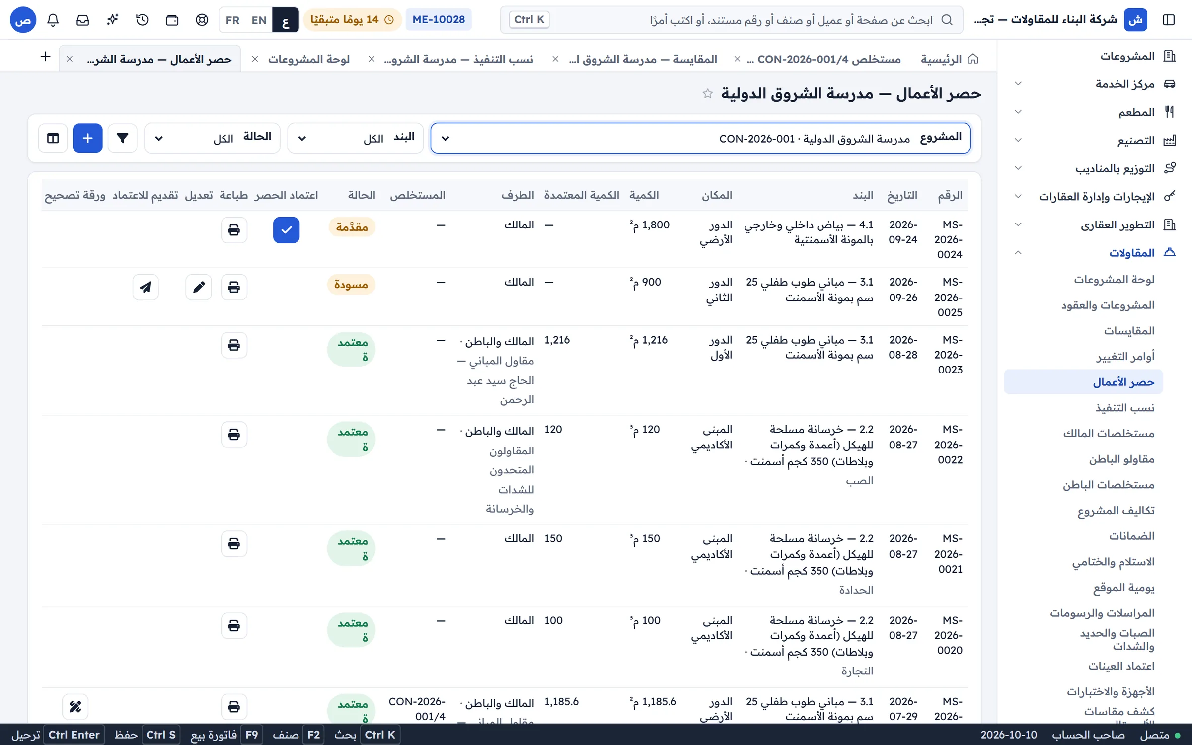Click the wallet icon in top bar
This screenshot has width=1192, height=745.
pyautogui.click(x=172, y=20)
